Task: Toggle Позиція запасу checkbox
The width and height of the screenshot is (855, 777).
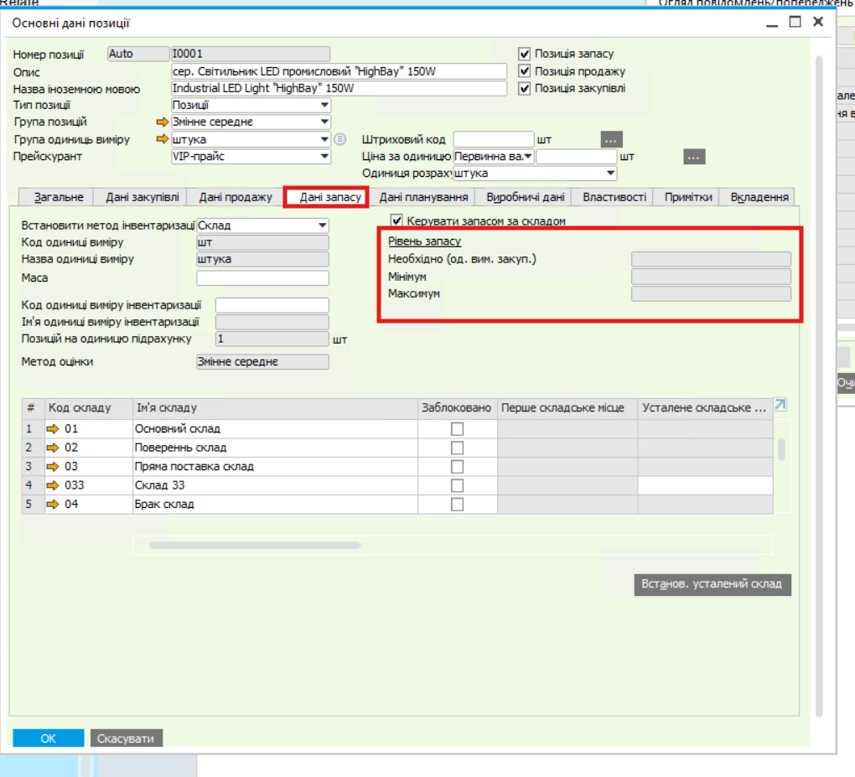Action: [525, 54]
